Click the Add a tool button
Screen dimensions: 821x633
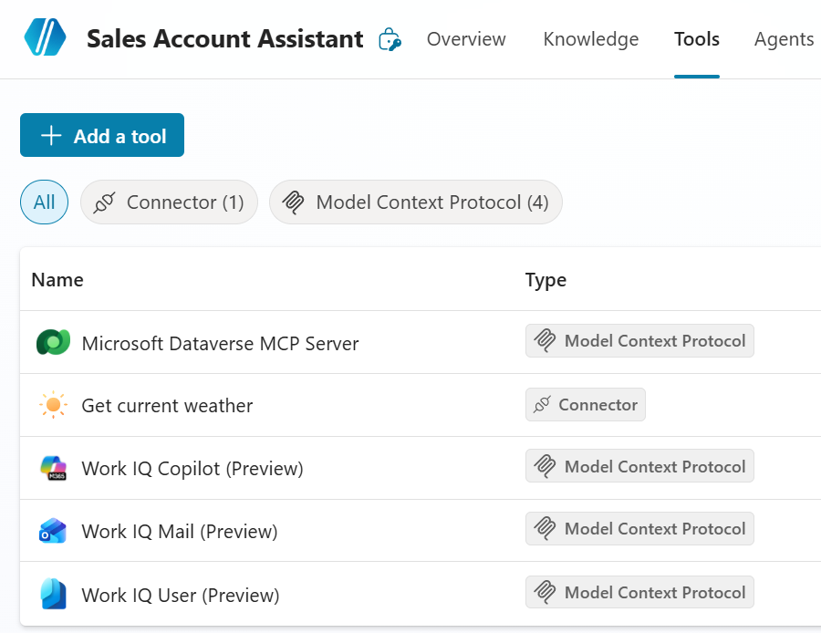click(x=102, y=135)
